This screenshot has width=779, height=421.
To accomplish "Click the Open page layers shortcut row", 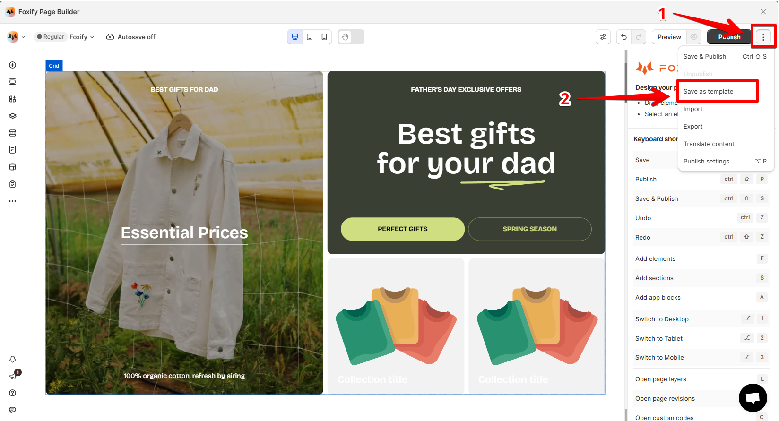I will 702,379.
